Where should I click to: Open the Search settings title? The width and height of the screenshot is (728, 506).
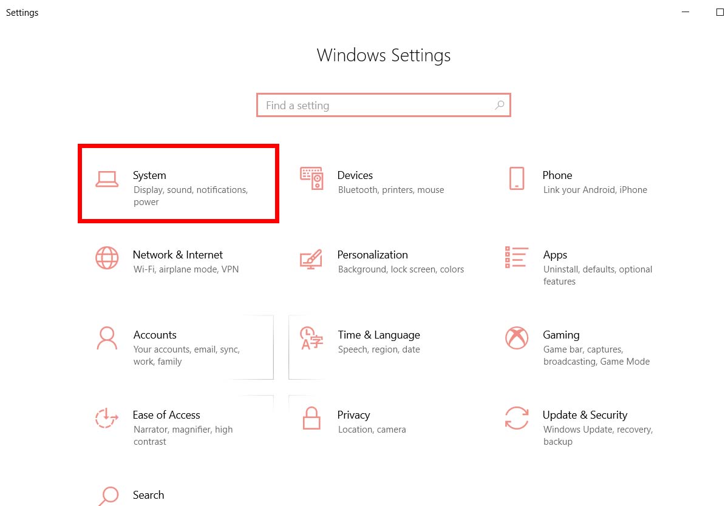pyautogui.click(x=149, y=495)
